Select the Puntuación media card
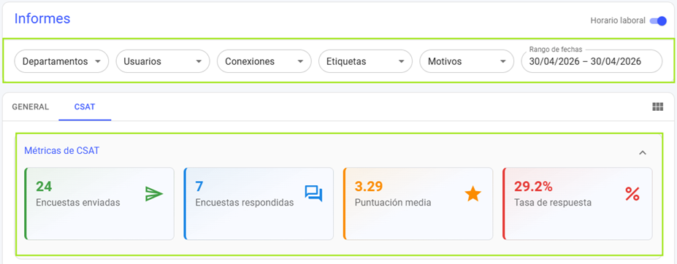The image size is (677, 264). [418, 203]
